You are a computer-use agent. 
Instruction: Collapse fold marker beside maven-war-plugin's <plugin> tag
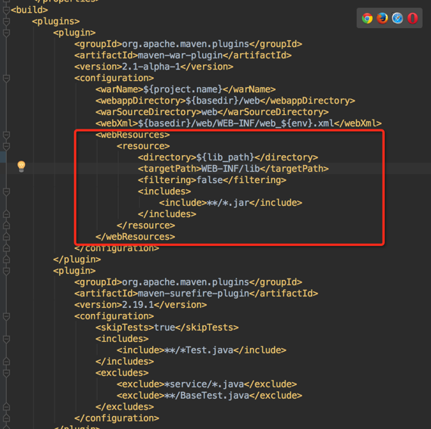6,33
